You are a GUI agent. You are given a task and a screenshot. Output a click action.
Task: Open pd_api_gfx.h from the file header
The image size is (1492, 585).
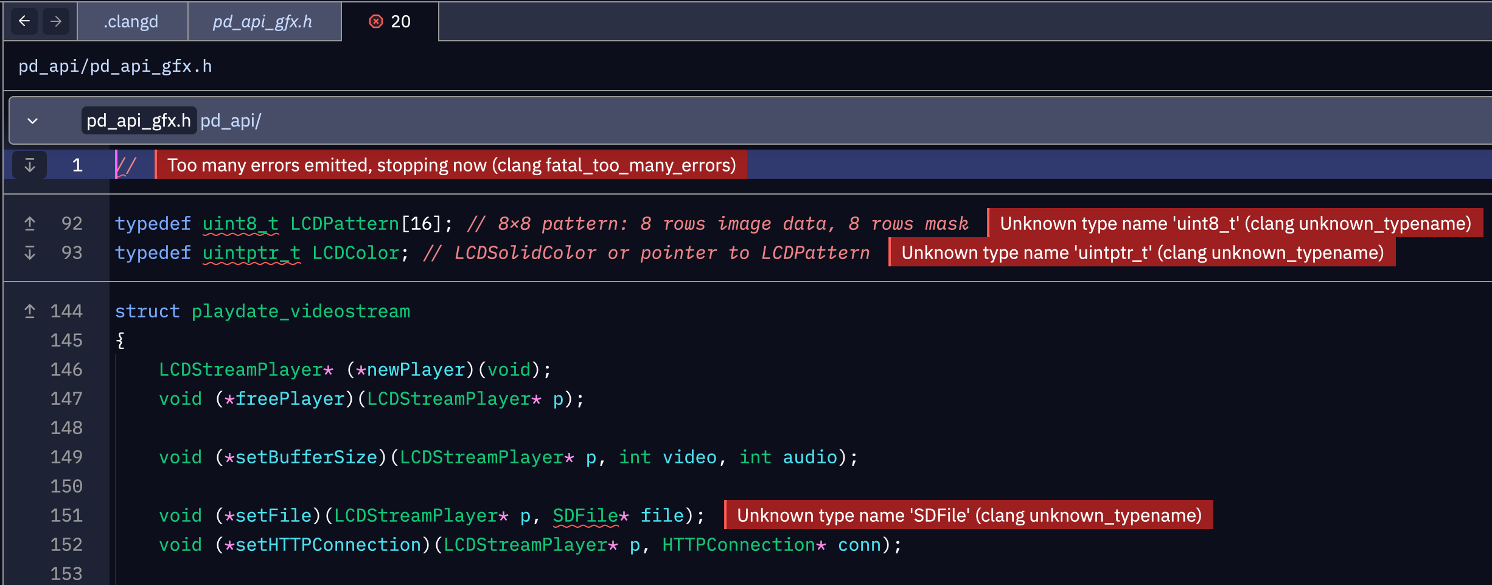tap(139, 121)
